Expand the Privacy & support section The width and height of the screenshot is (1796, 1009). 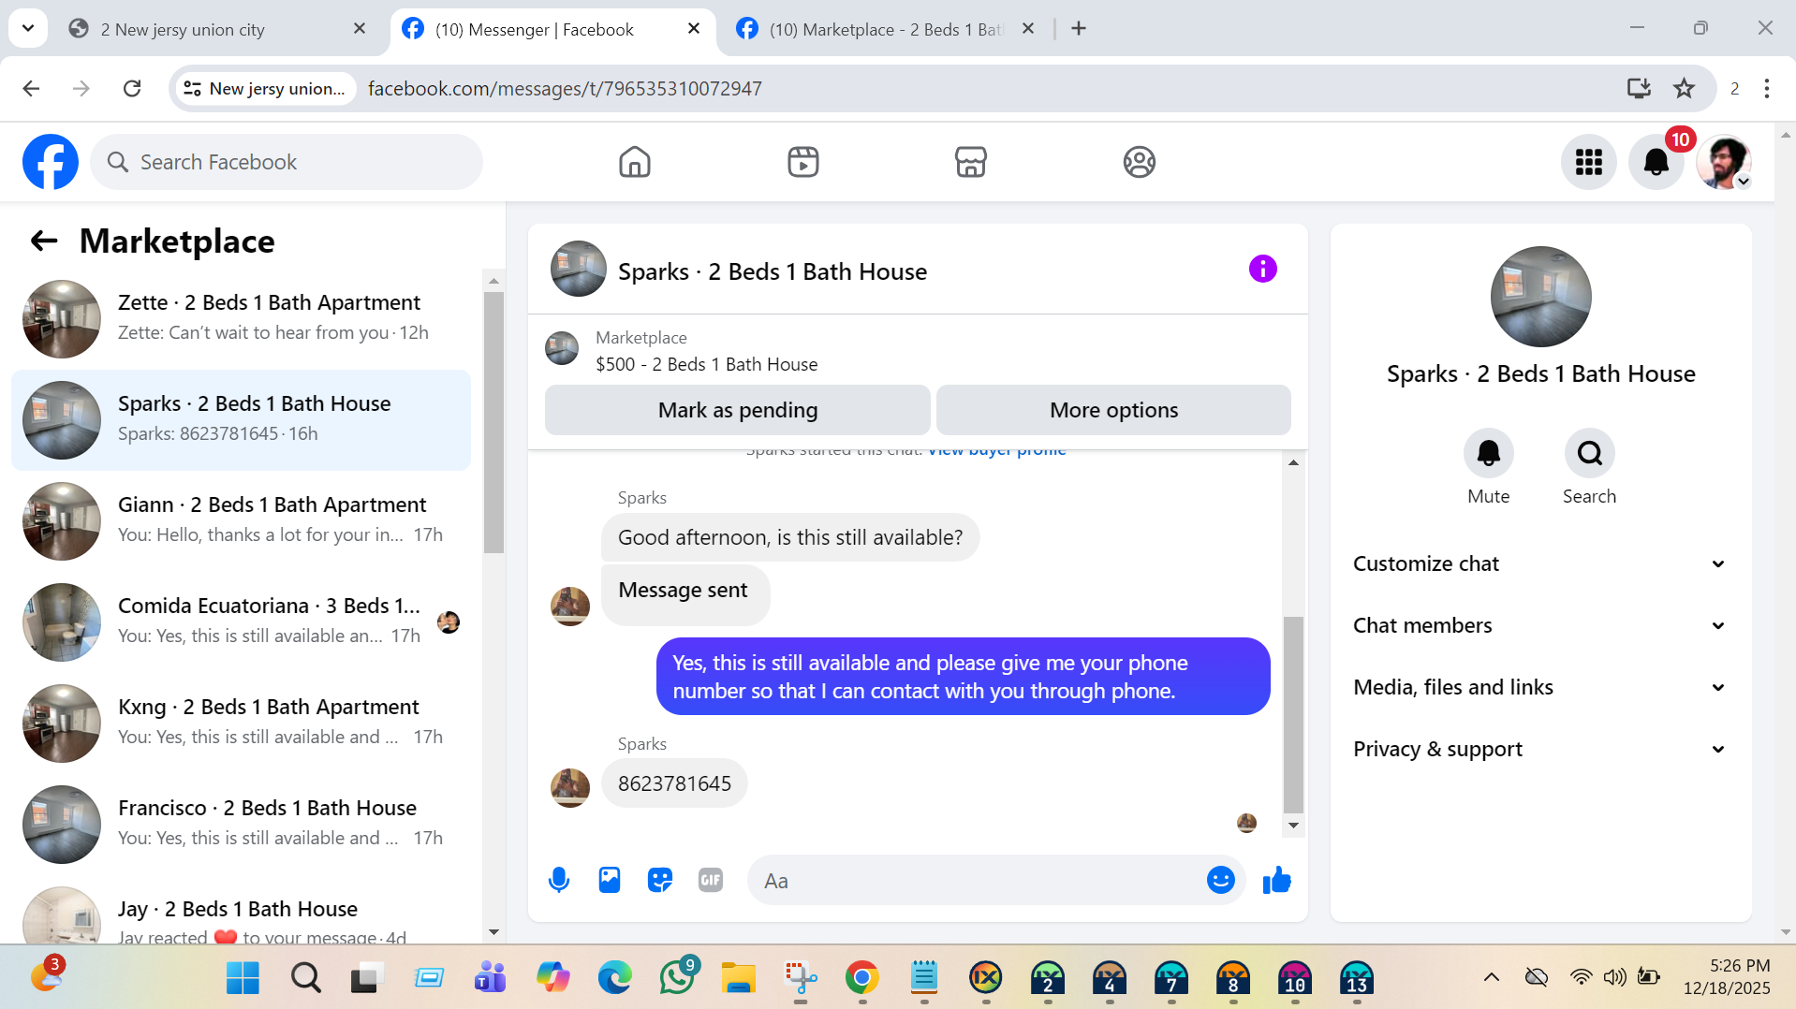pyautogui.click(x=1540, y=749)
